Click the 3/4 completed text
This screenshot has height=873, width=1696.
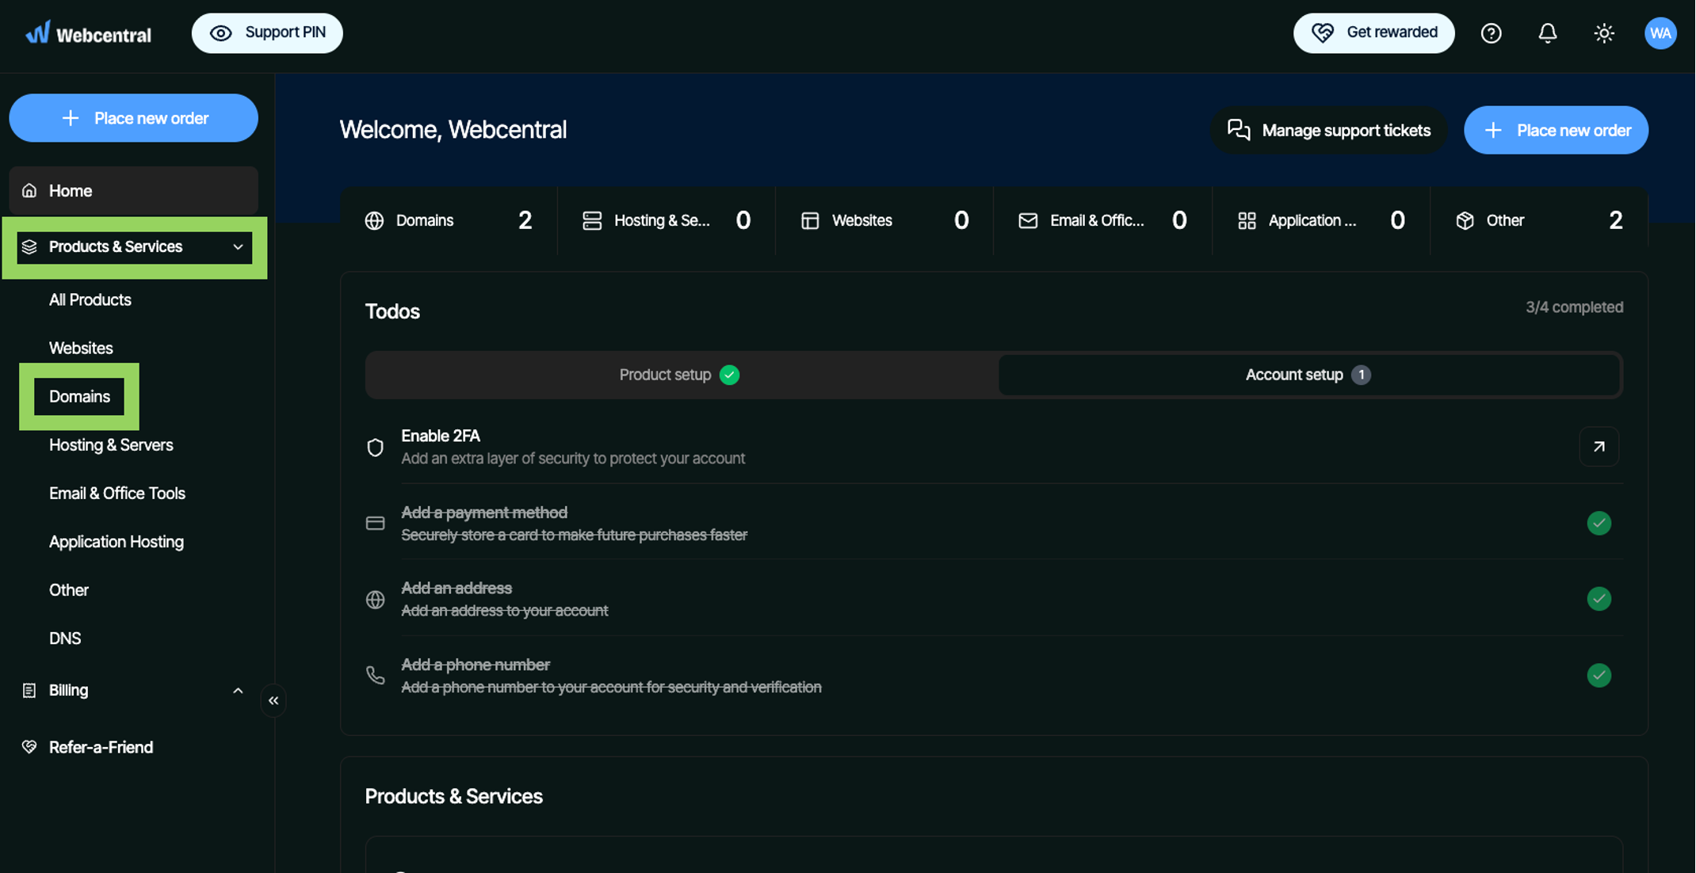pos(1574,307)
